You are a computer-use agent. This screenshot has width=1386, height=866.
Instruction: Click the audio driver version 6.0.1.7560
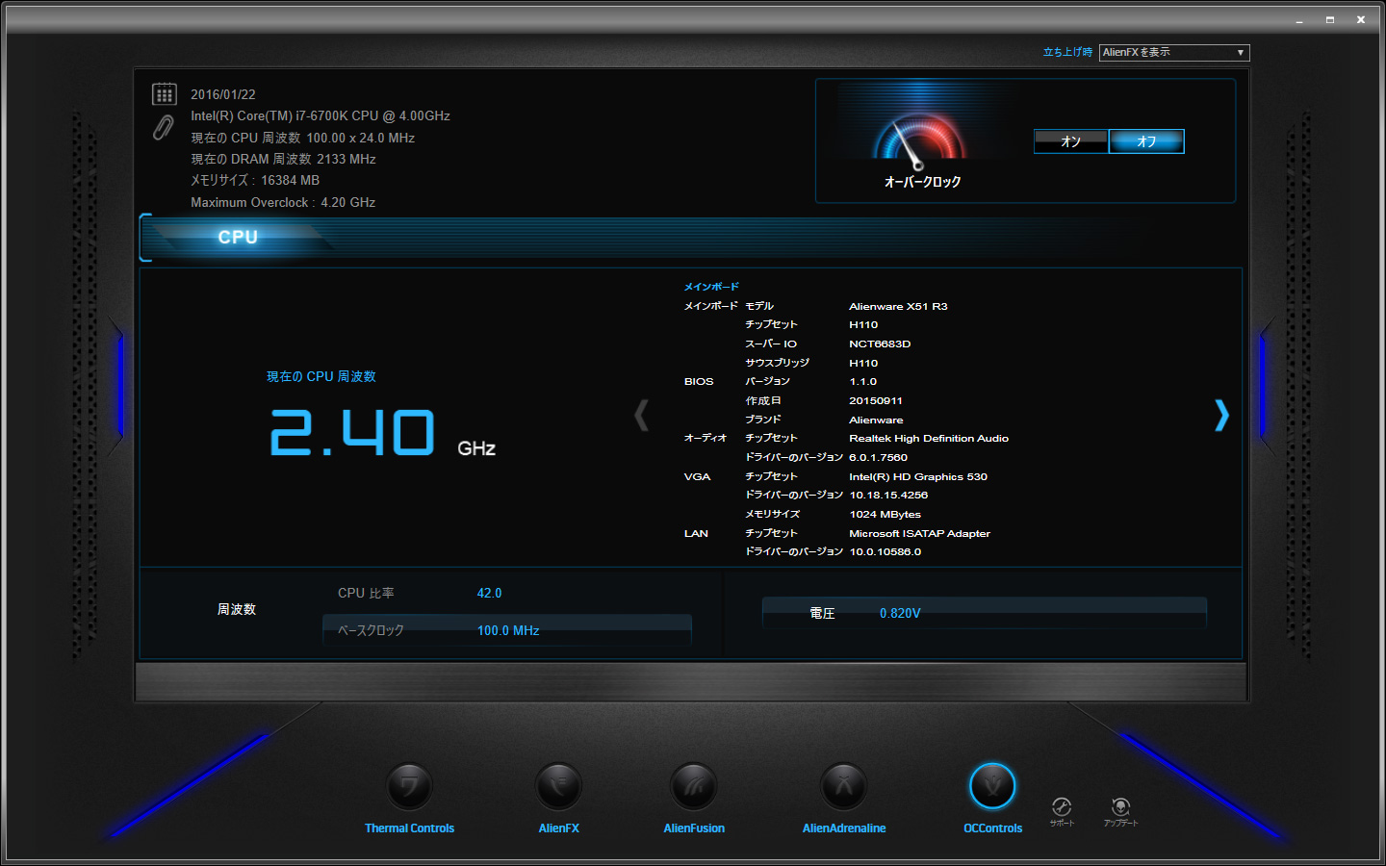[x=878, y=458]
